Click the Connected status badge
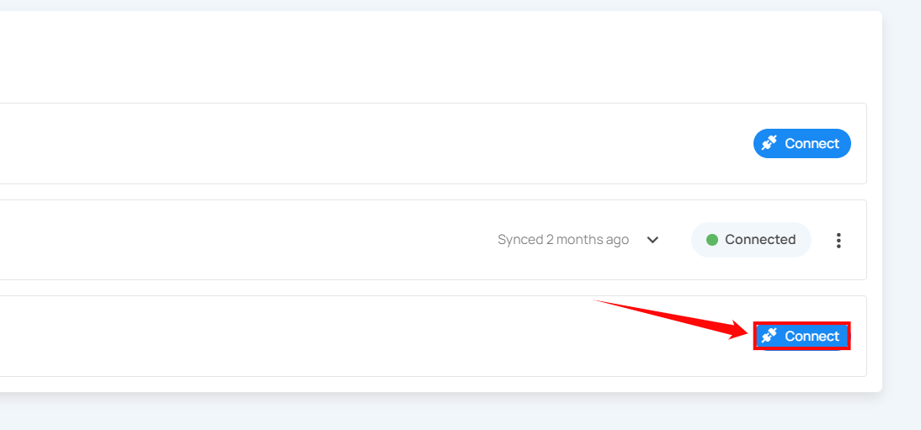 (x=751, y=240)
